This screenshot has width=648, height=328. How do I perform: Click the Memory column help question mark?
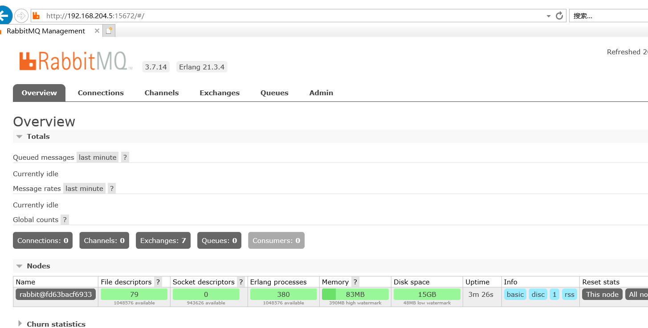355,282
